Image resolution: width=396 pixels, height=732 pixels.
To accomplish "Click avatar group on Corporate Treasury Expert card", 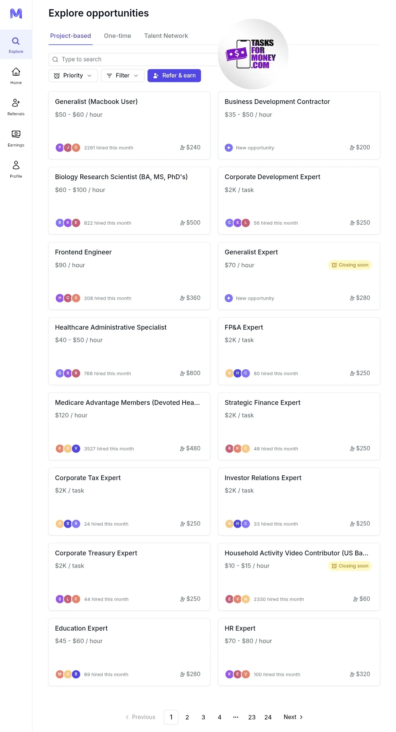I will click(68, 599).
